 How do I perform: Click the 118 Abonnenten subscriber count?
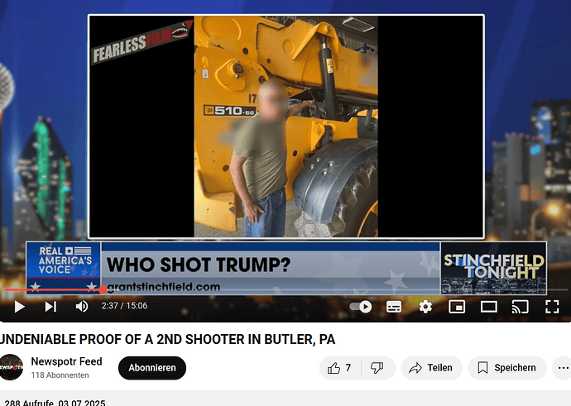60,375
